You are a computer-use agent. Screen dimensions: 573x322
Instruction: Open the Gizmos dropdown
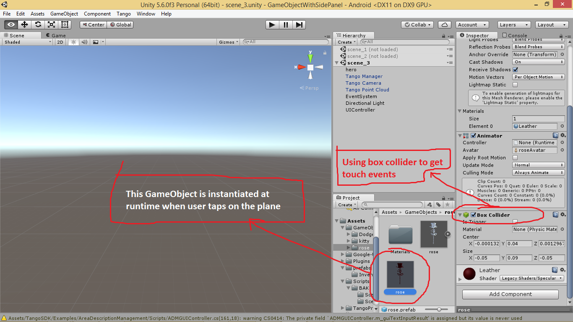[x=229, y=42]
